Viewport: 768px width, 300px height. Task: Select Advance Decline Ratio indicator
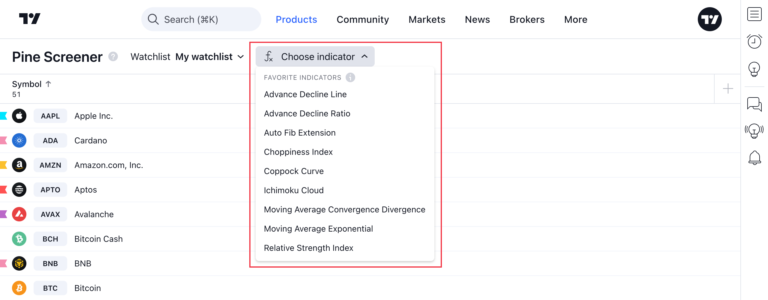345,113
